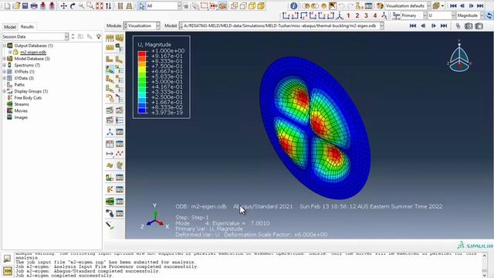
Task: Select Free Body Cuts tree item
Action: [x=28, y=98]
